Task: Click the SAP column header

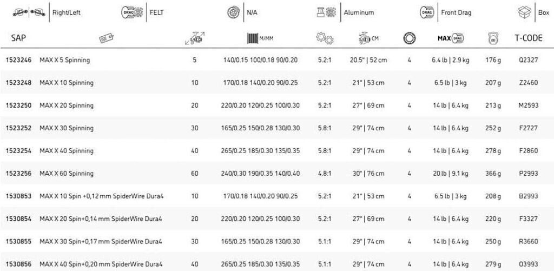Action: pyautogui.click(x=19, y=38)
